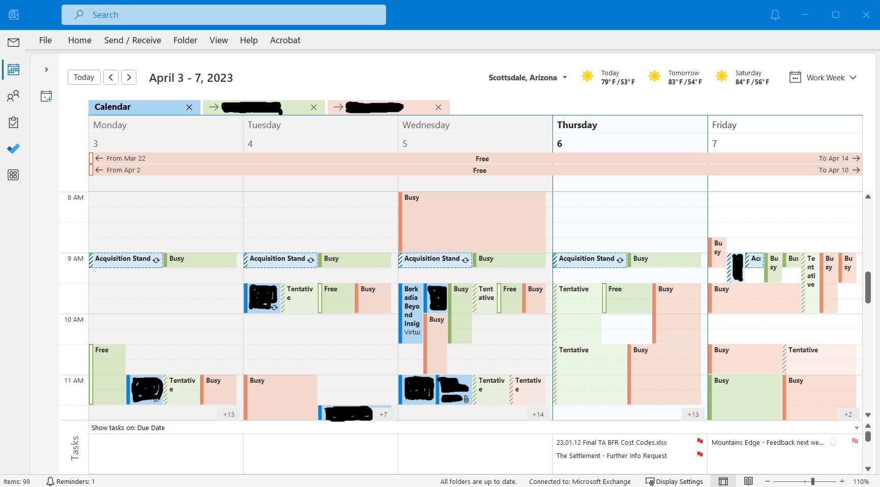Go to next week arrow
The width and height of the screenshot is (880, 487).
[x=129, y=77]
